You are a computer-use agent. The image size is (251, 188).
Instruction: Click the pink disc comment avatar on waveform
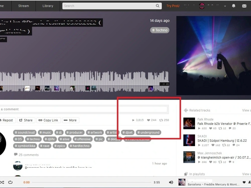(x=88, y=88)
